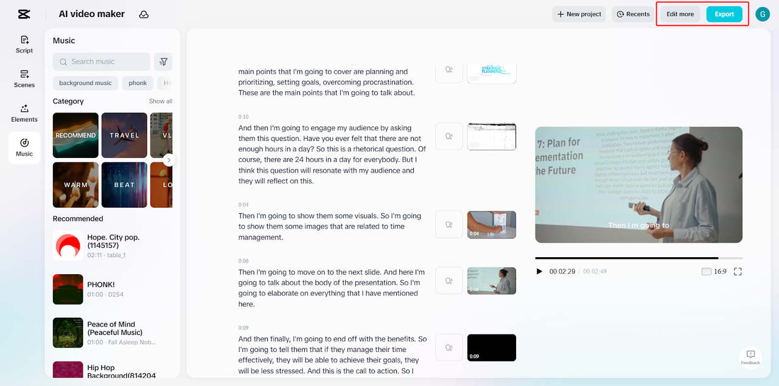
Task: Open the Script panel
Action: [x=24, y=44]
